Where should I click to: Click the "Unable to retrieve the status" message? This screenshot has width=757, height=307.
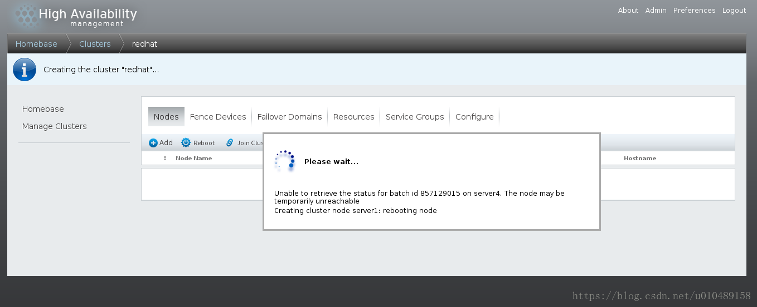pos(419,197)
